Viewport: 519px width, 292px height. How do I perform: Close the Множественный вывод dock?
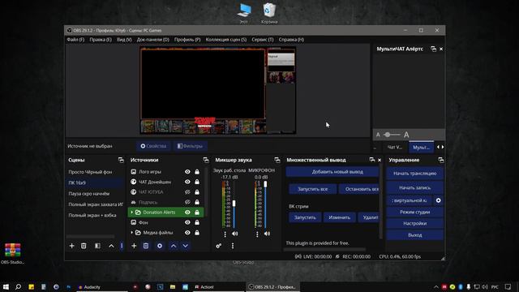coord(380,160)
